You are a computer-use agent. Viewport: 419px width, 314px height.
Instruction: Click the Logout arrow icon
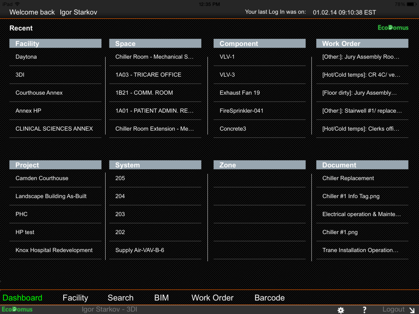coord(412,310)
